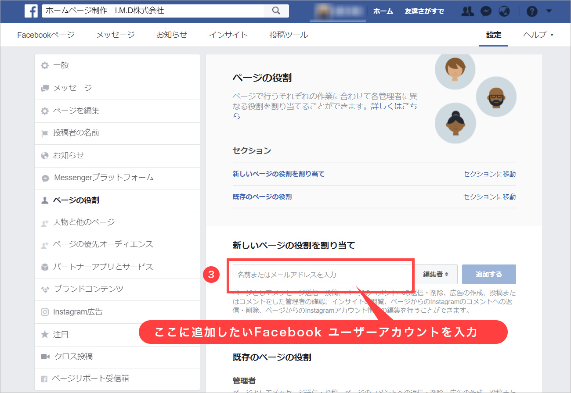The height and width of the screenshot is (393, 571).
Task: Select 人物と他のページ in sidebar
Action: click(117, 223)
